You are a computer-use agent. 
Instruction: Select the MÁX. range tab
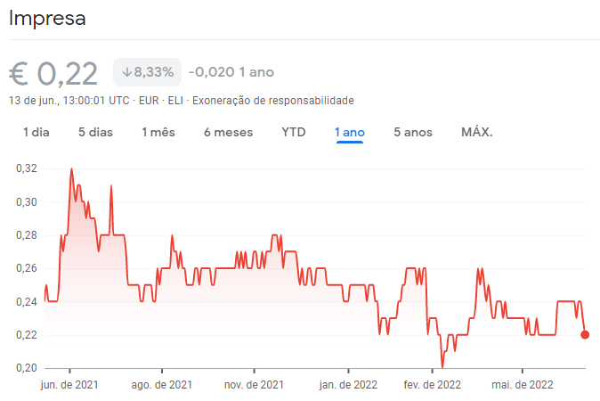[x=477, y=132]
